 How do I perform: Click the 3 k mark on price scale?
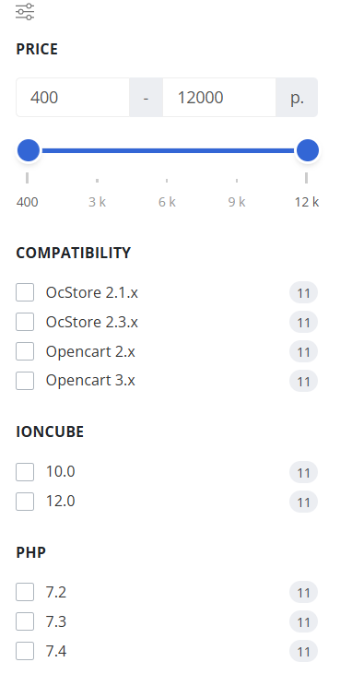click(97, 202)
